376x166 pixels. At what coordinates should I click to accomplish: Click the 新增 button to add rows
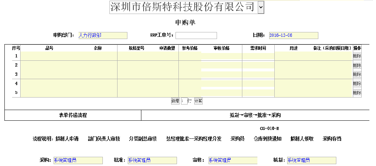pos(175,101)
